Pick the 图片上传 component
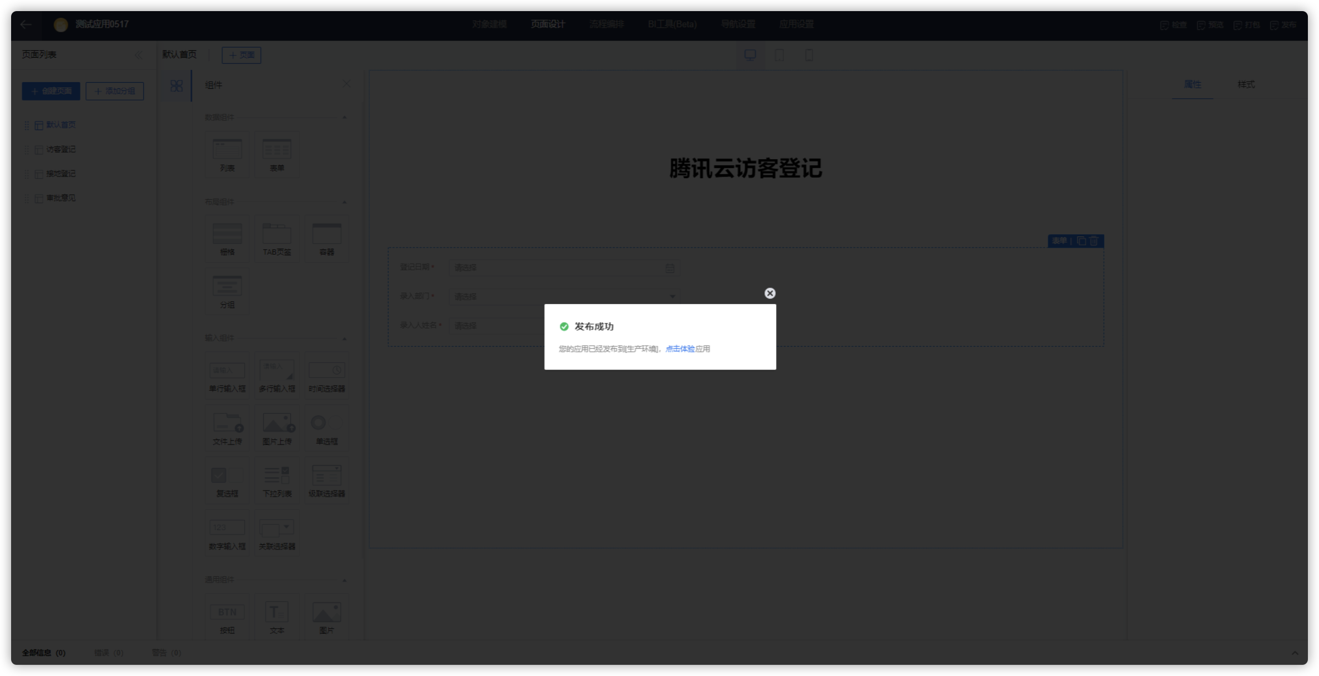Screen dimensions: 1319x676 [x=277, y=428]
